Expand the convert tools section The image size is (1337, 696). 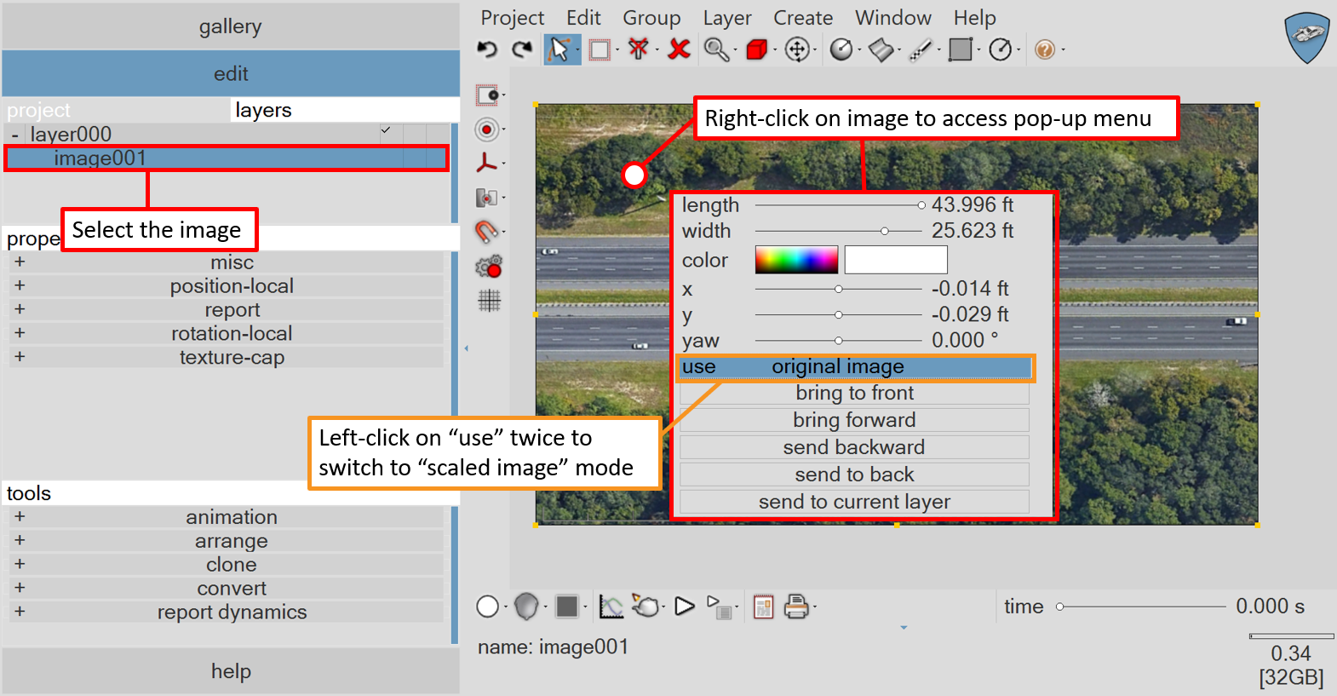tap(20, 589)
